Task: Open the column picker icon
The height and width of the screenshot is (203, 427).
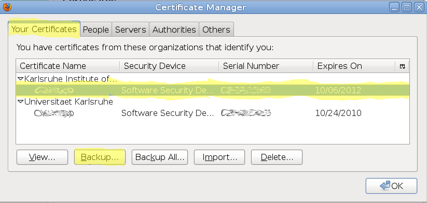Action: (x=403, y=66)
